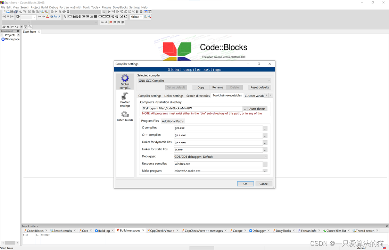Image resolution: width=389 pixels, height=250 pixels.
Task: Open the Settings menu
Action: pyautogui.click(x=134, y=7)
